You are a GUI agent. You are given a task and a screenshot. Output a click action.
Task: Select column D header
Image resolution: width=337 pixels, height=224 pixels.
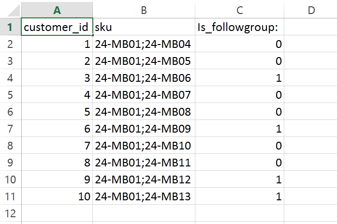click(x=310, y=10)
